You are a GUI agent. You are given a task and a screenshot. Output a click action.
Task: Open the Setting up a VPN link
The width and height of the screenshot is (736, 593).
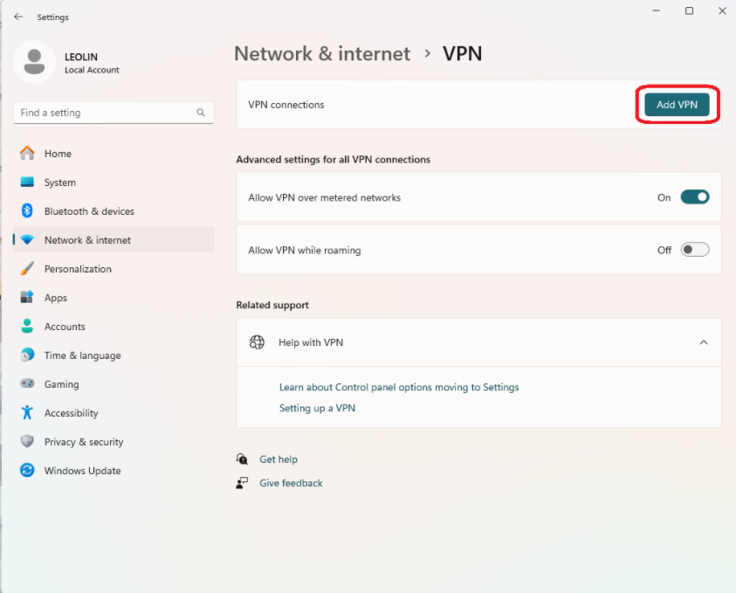point(317,408)
